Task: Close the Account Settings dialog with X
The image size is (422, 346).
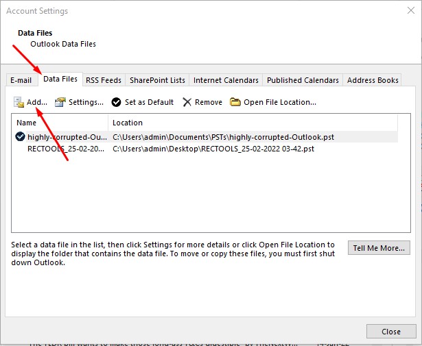Action: tap(411, 10)
